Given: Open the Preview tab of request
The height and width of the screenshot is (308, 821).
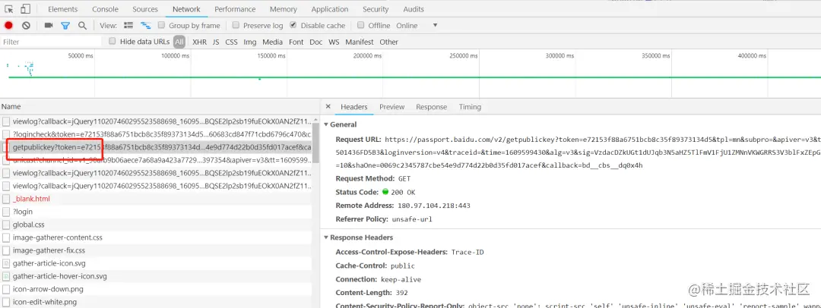Looking at the screenshot, I should 392,107.
